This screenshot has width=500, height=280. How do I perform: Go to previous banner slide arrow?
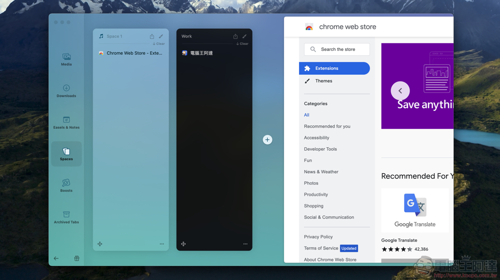[400, 91]
